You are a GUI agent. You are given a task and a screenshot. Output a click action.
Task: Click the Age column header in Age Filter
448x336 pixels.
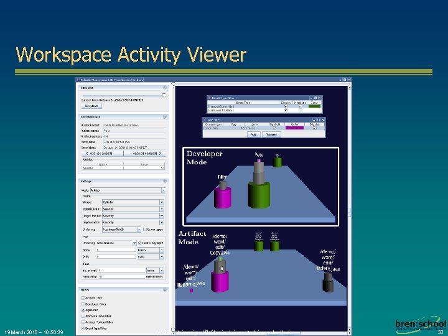(x=234, y=124)
